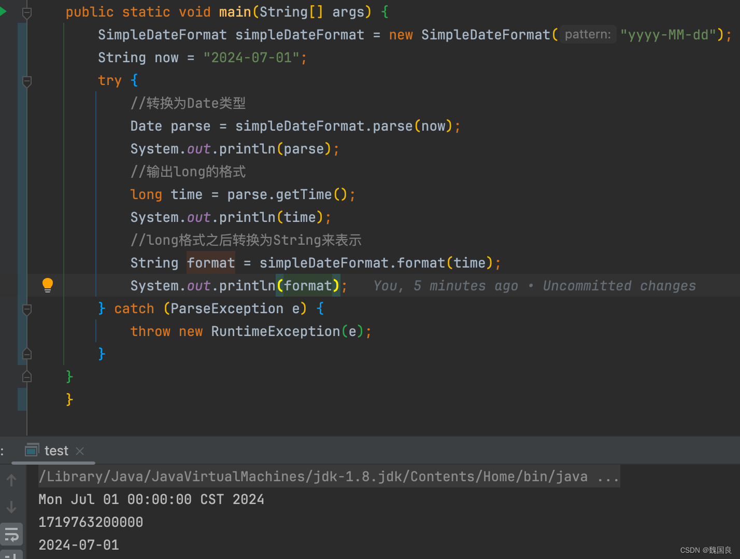The height and width of the screenshot is (559, 740).
Task: Click the down arrow in the console toolbar
Action: click(11, 507)
